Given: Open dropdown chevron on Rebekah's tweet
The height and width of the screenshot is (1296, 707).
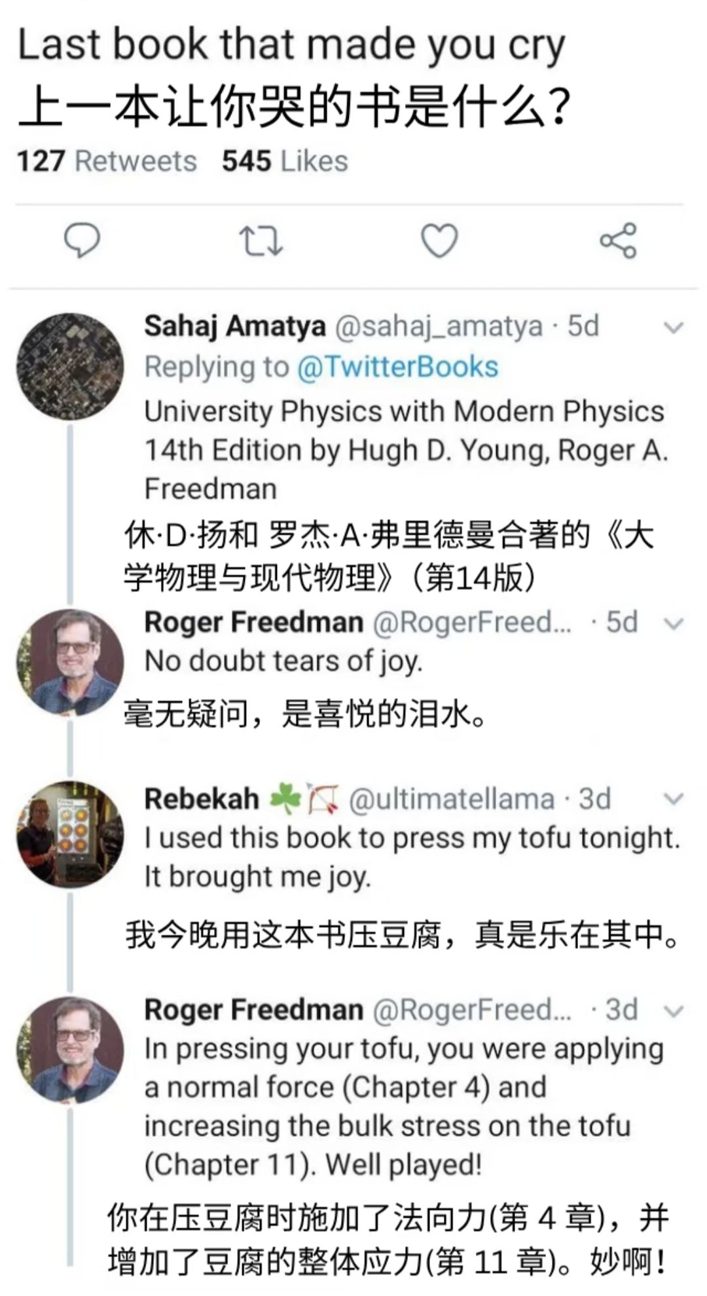Looking at the screenshot, I should [674, 799].
